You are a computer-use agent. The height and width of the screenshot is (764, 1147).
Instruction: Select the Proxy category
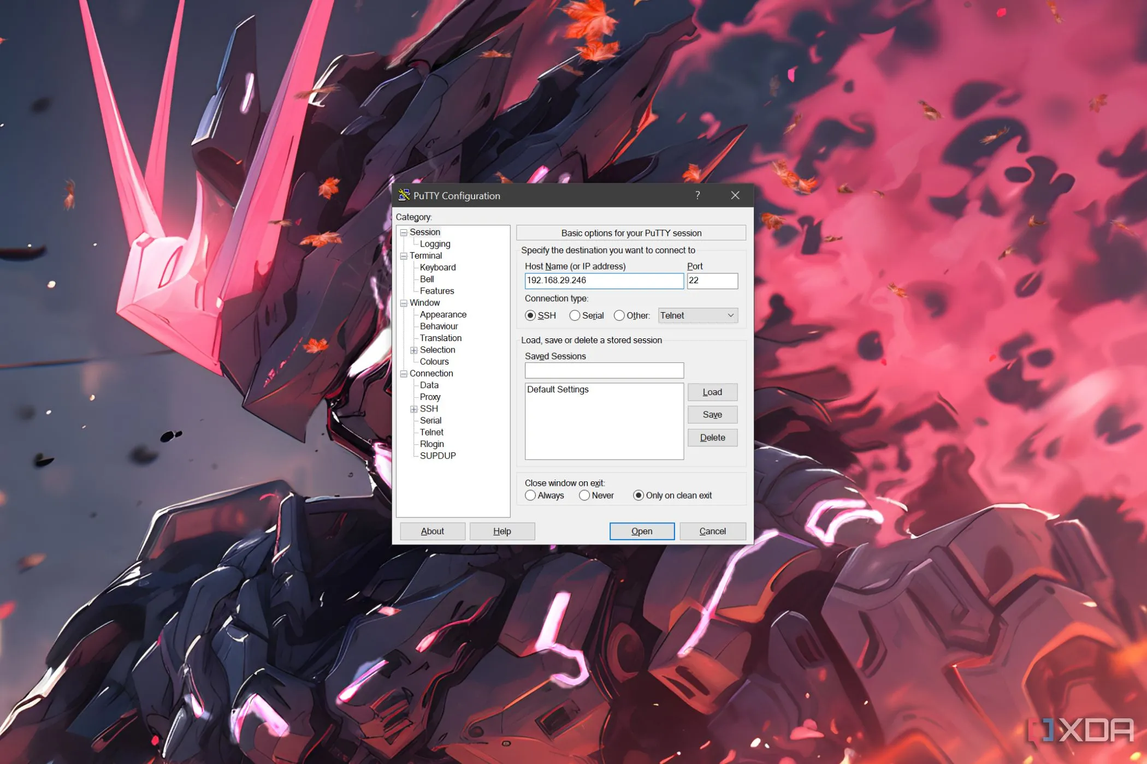(430, 397)
